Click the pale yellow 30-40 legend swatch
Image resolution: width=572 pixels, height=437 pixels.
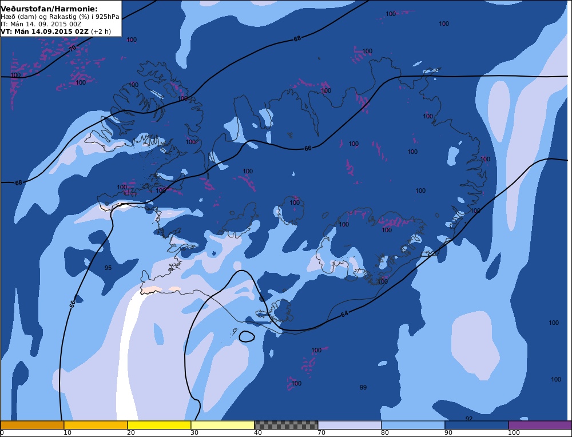[x=223, y=425]
